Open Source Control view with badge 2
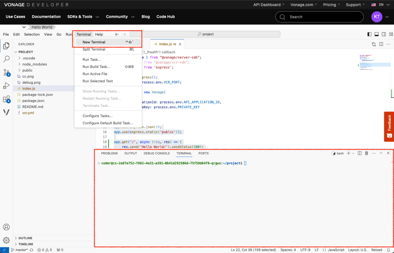This screenshot has width=394, height=253. (6, 73)
